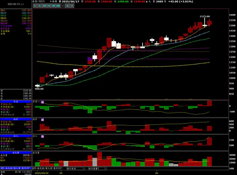Click the tallest red volume bar
237x175 pixels.
pos(100,159)
